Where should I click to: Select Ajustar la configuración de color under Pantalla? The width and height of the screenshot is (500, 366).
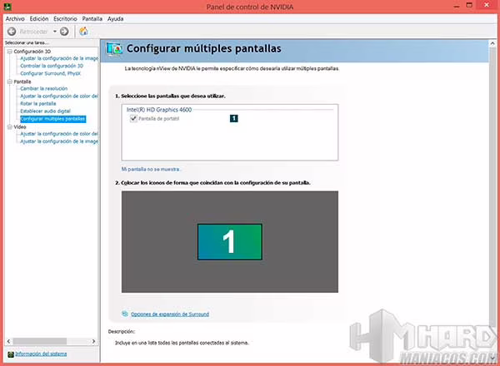click(59, 96)
